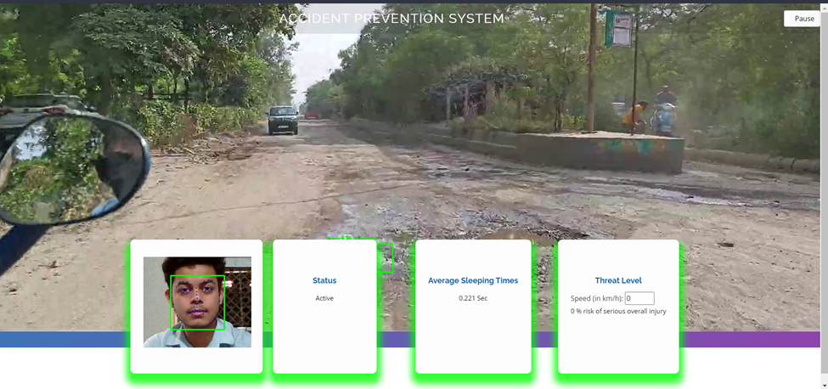Click the Speed (in km/h) input field
Viewport: 828px width, 389px height.
click(639, 298)
